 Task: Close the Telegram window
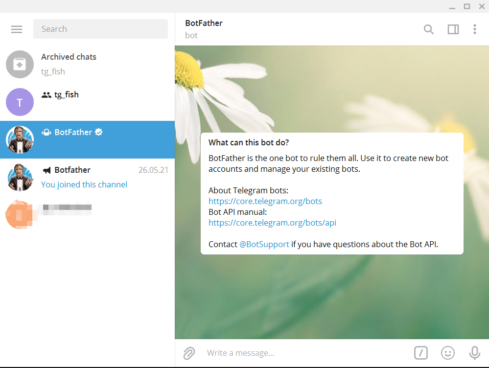pos(482,6)
